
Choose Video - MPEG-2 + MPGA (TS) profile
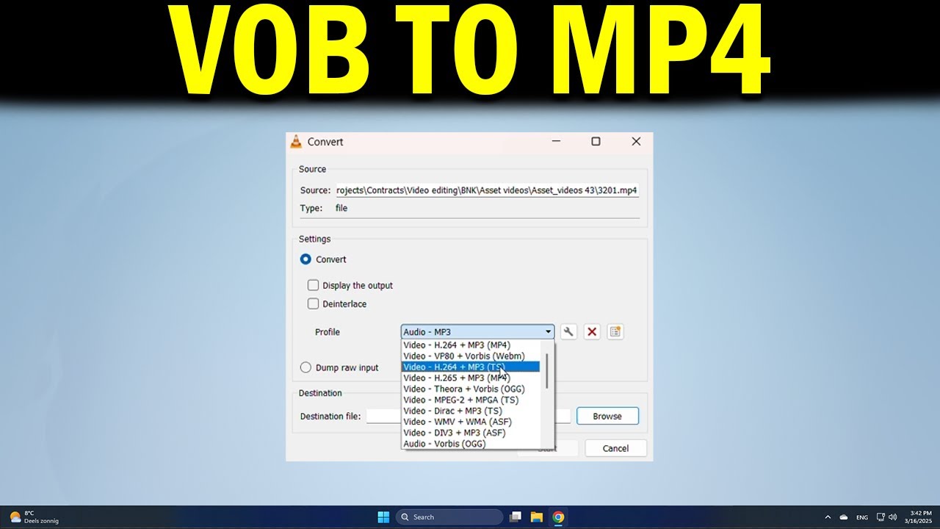(x=471, y=400)
